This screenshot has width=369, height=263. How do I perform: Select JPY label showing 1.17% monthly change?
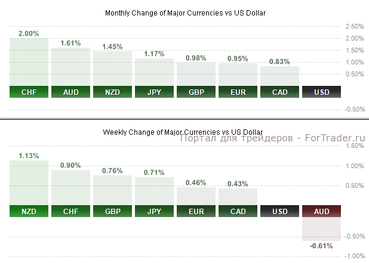click(x=154, y=92)
